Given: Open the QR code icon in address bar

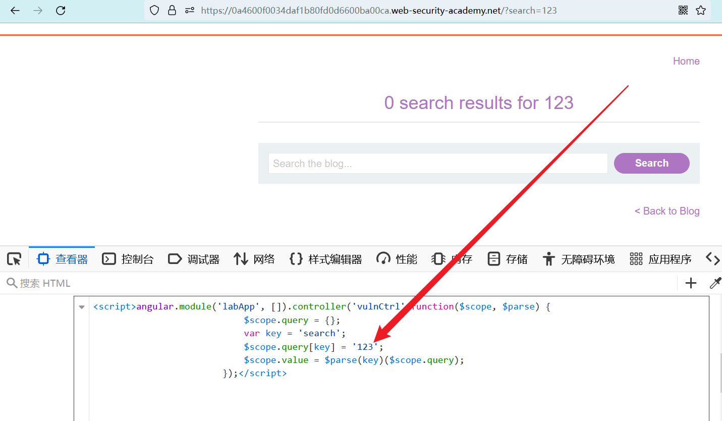Looking at the screenshot, I should tap(683, 10).
